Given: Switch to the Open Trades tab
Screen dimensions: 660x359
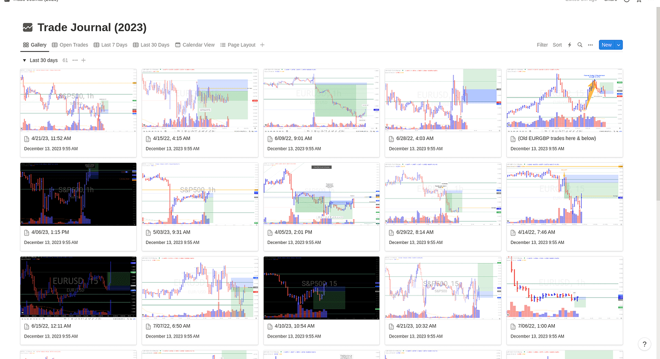Looking at the screenshot, I should click(70, 45).
